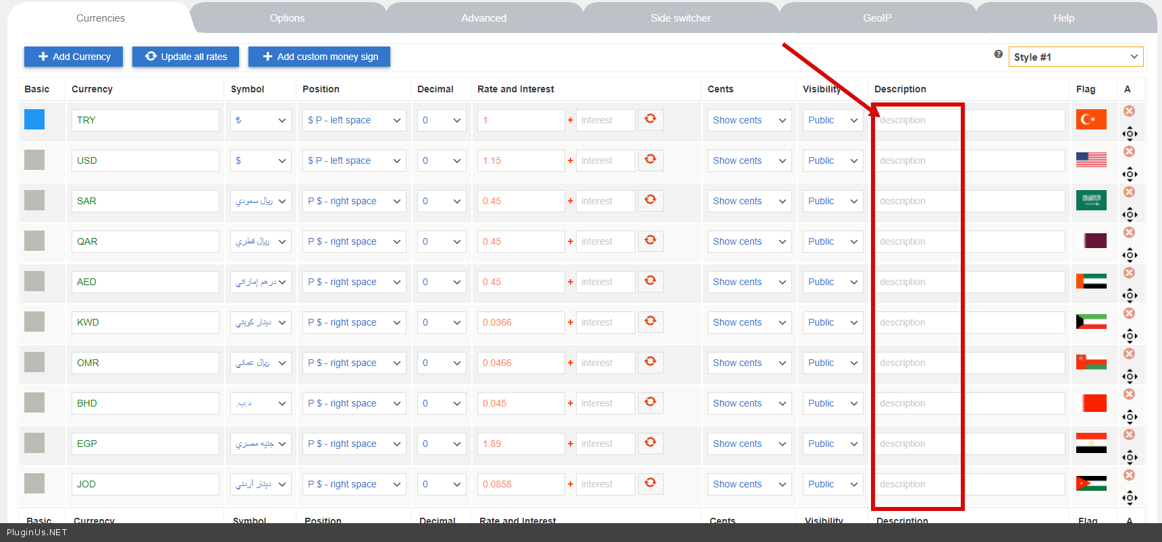Open the Visibility dropdown for OMR
The image size is (1162, 542).
pyautogui.click(x=832, y=363)
